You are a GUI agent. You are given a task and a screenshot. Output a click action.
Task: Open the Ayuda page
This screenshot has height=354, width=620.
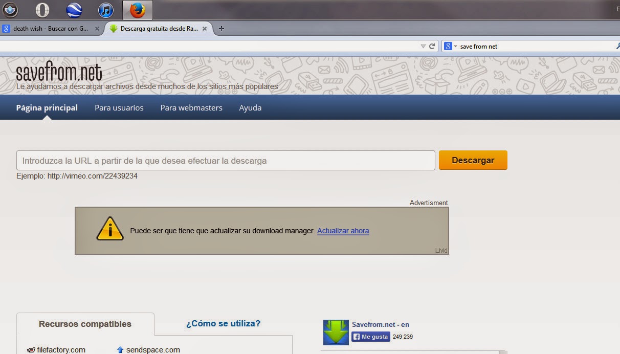(250, 108)
